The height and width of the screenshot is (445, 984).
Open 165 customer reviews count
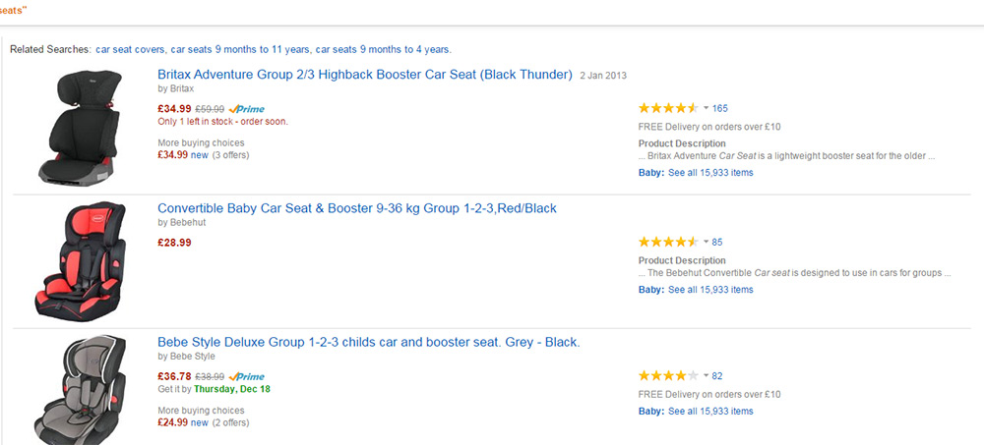[x=720, y=108]
